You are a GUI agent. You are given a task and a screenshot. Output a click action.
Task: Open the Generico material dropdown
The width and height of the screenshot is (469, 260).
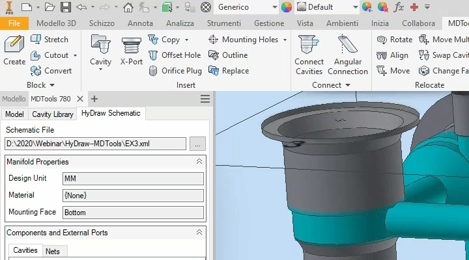click(x=246, y=7)
